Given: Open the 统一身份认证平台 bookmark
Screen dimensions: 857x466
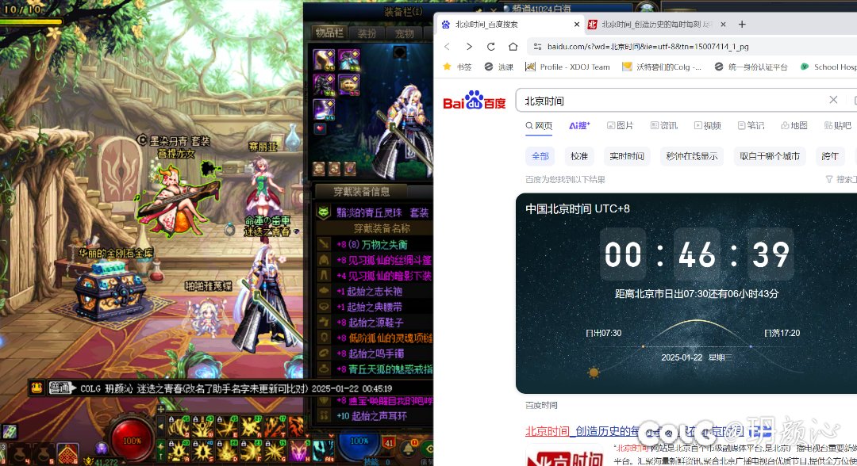Looking at the screenshot, I should (751, 67).
